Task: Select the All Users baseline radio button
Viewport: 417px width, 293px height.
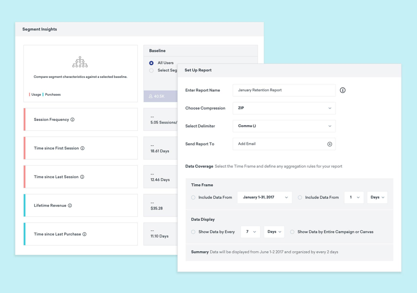Action: pos(151,63)
